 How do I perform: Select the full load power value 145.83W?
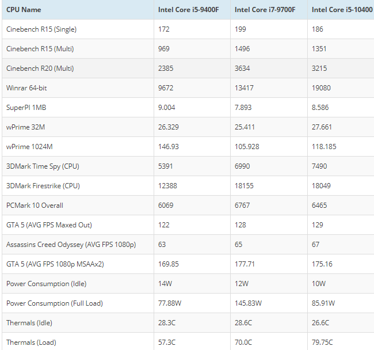[x=249, y=303]
